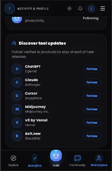Image resolution: width=112 pixels, height=171 pixels.
Task: Click the profile avatar beside the bell
Action: (91, 8)
